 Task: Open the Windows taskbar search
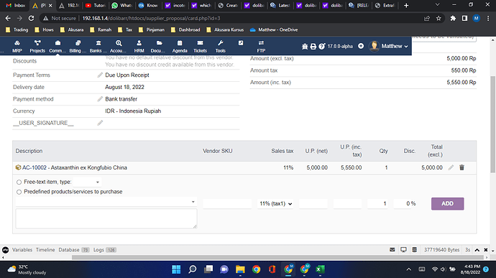(x=193, y=269)
